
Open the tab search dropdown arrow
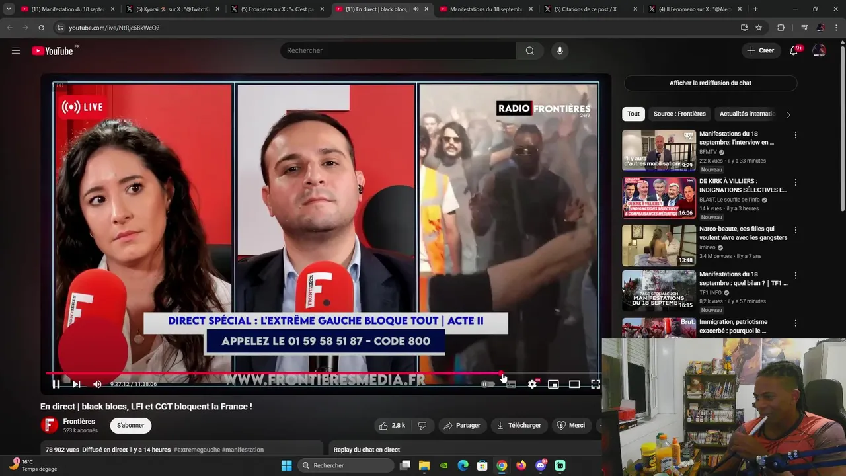9,9
